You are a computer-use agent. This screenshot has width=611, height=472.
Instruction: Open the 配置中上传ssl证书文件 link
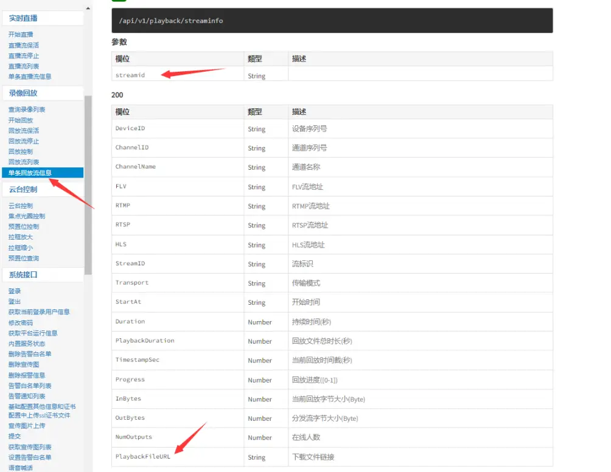40,415
